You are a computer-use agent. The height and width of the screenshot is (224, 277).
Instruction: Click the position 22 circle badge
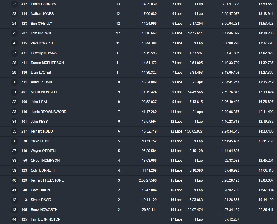pyautogui.click(x=14, y=4)
